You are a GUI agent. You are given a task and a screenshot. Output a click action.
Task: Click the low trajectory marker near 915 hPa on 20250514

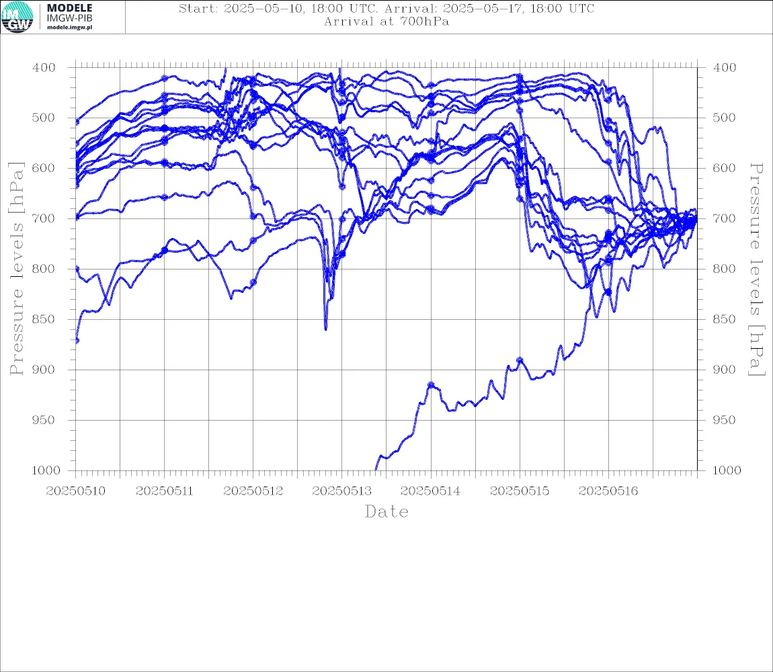431,385
